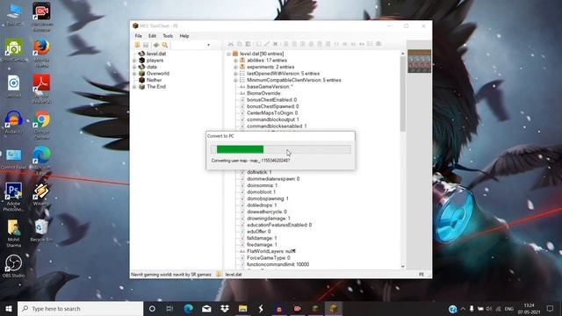Viewport: 562px width, 316px height.
Task: Click the block texture thumbnail at right
Action: (420, 61)
